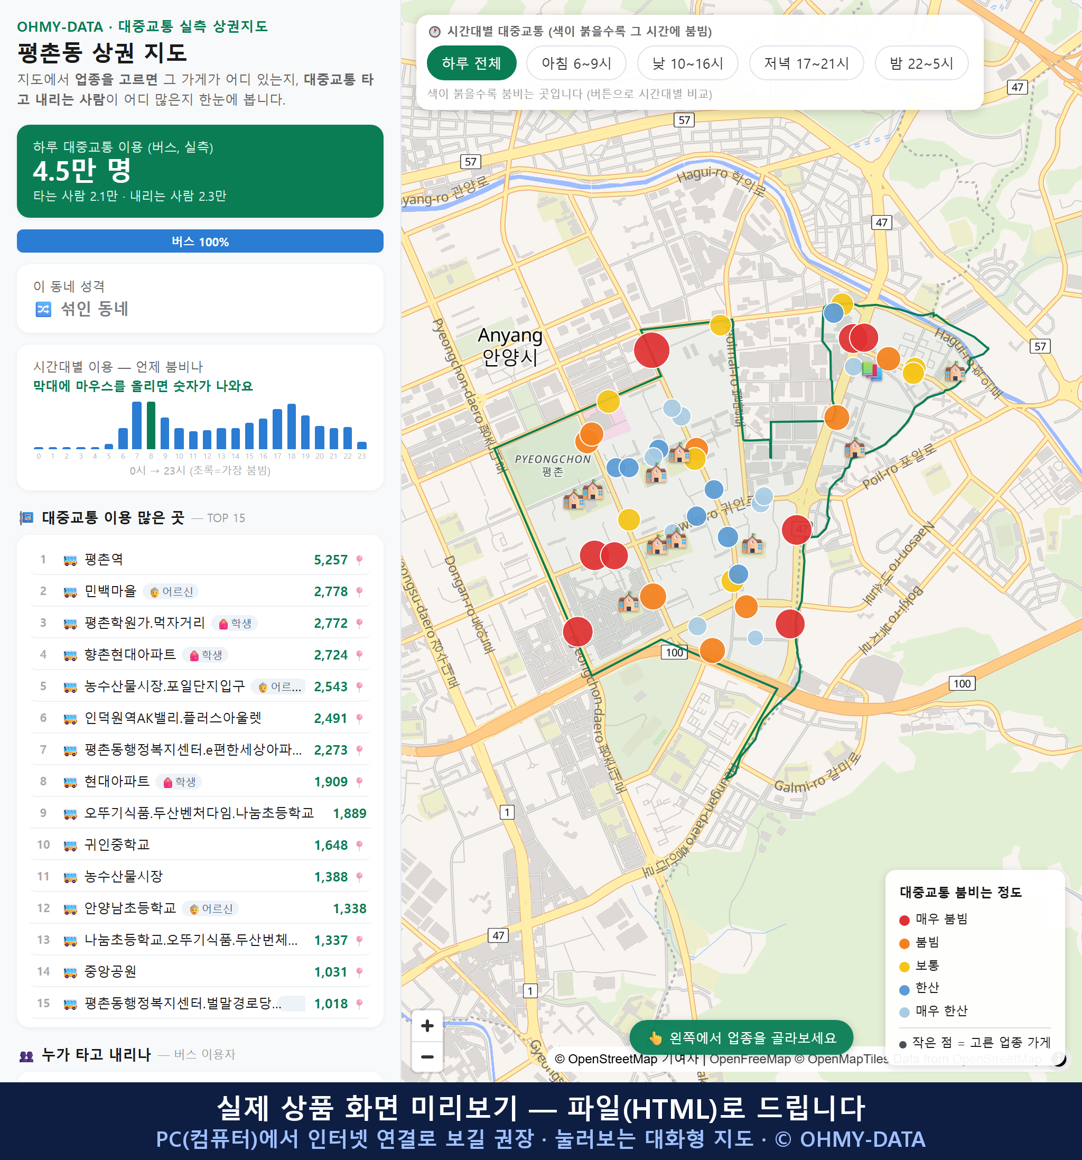
Task: Click the 5,257 count for 평촌역
Action: click(331, 560)
